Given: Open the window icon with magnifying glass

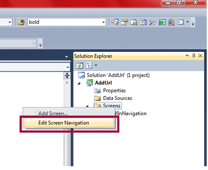Looking at the screenshot, I should click(115, 22).
